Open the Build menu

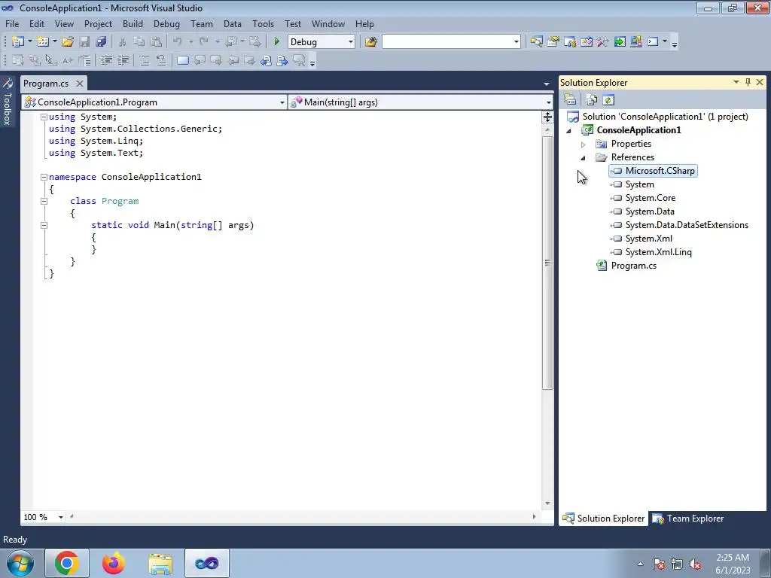coord(133,23)
